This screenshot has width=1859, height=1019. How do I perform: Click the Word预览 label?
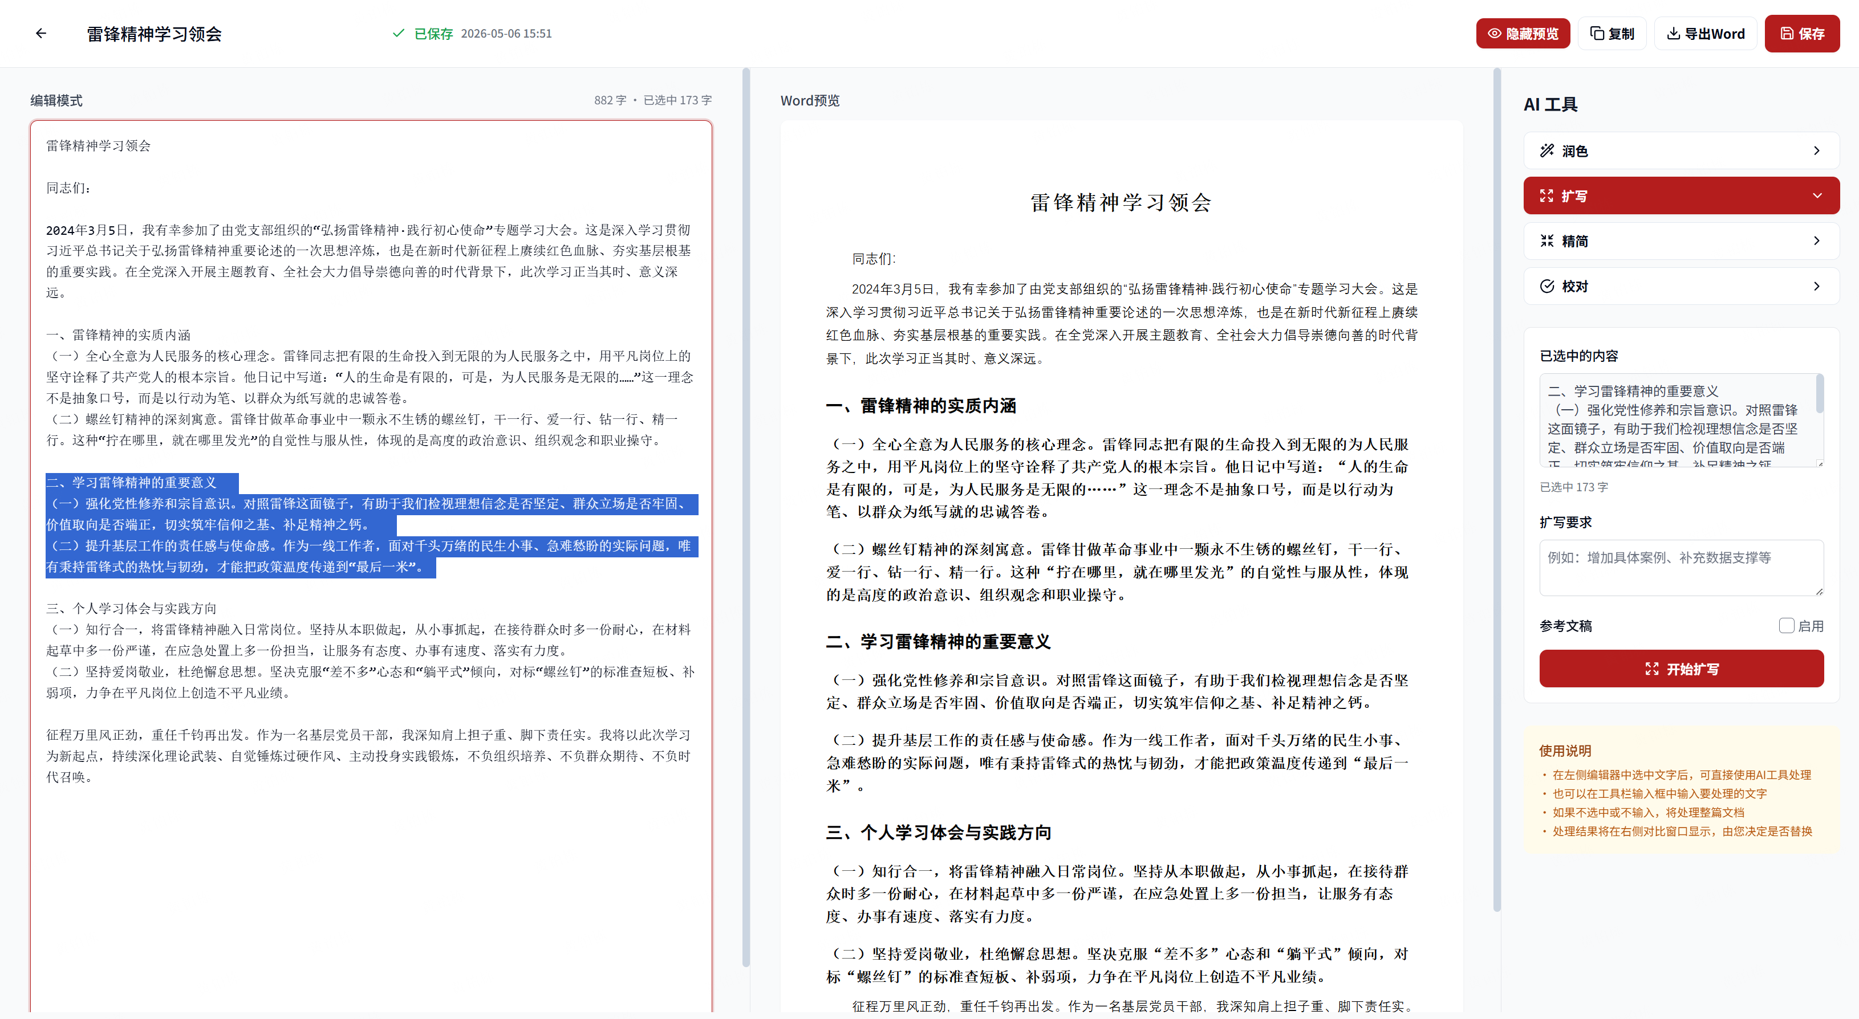810,100
